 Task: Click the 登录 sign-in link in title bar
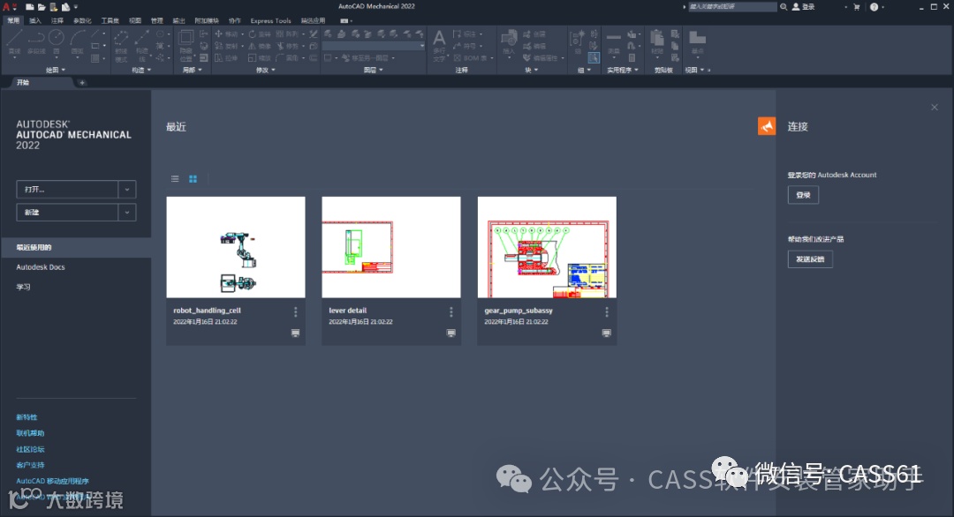(x=804, y=7)
